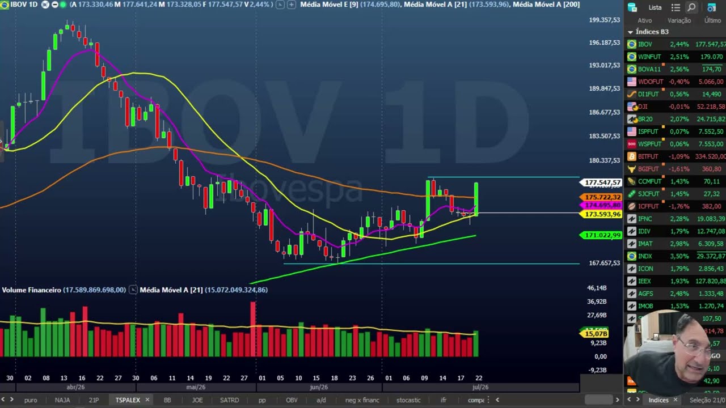Click the coffee icon for ICFFUT
Image resolution: width=726 pixels, height=408 pixels.
point(632,206)
